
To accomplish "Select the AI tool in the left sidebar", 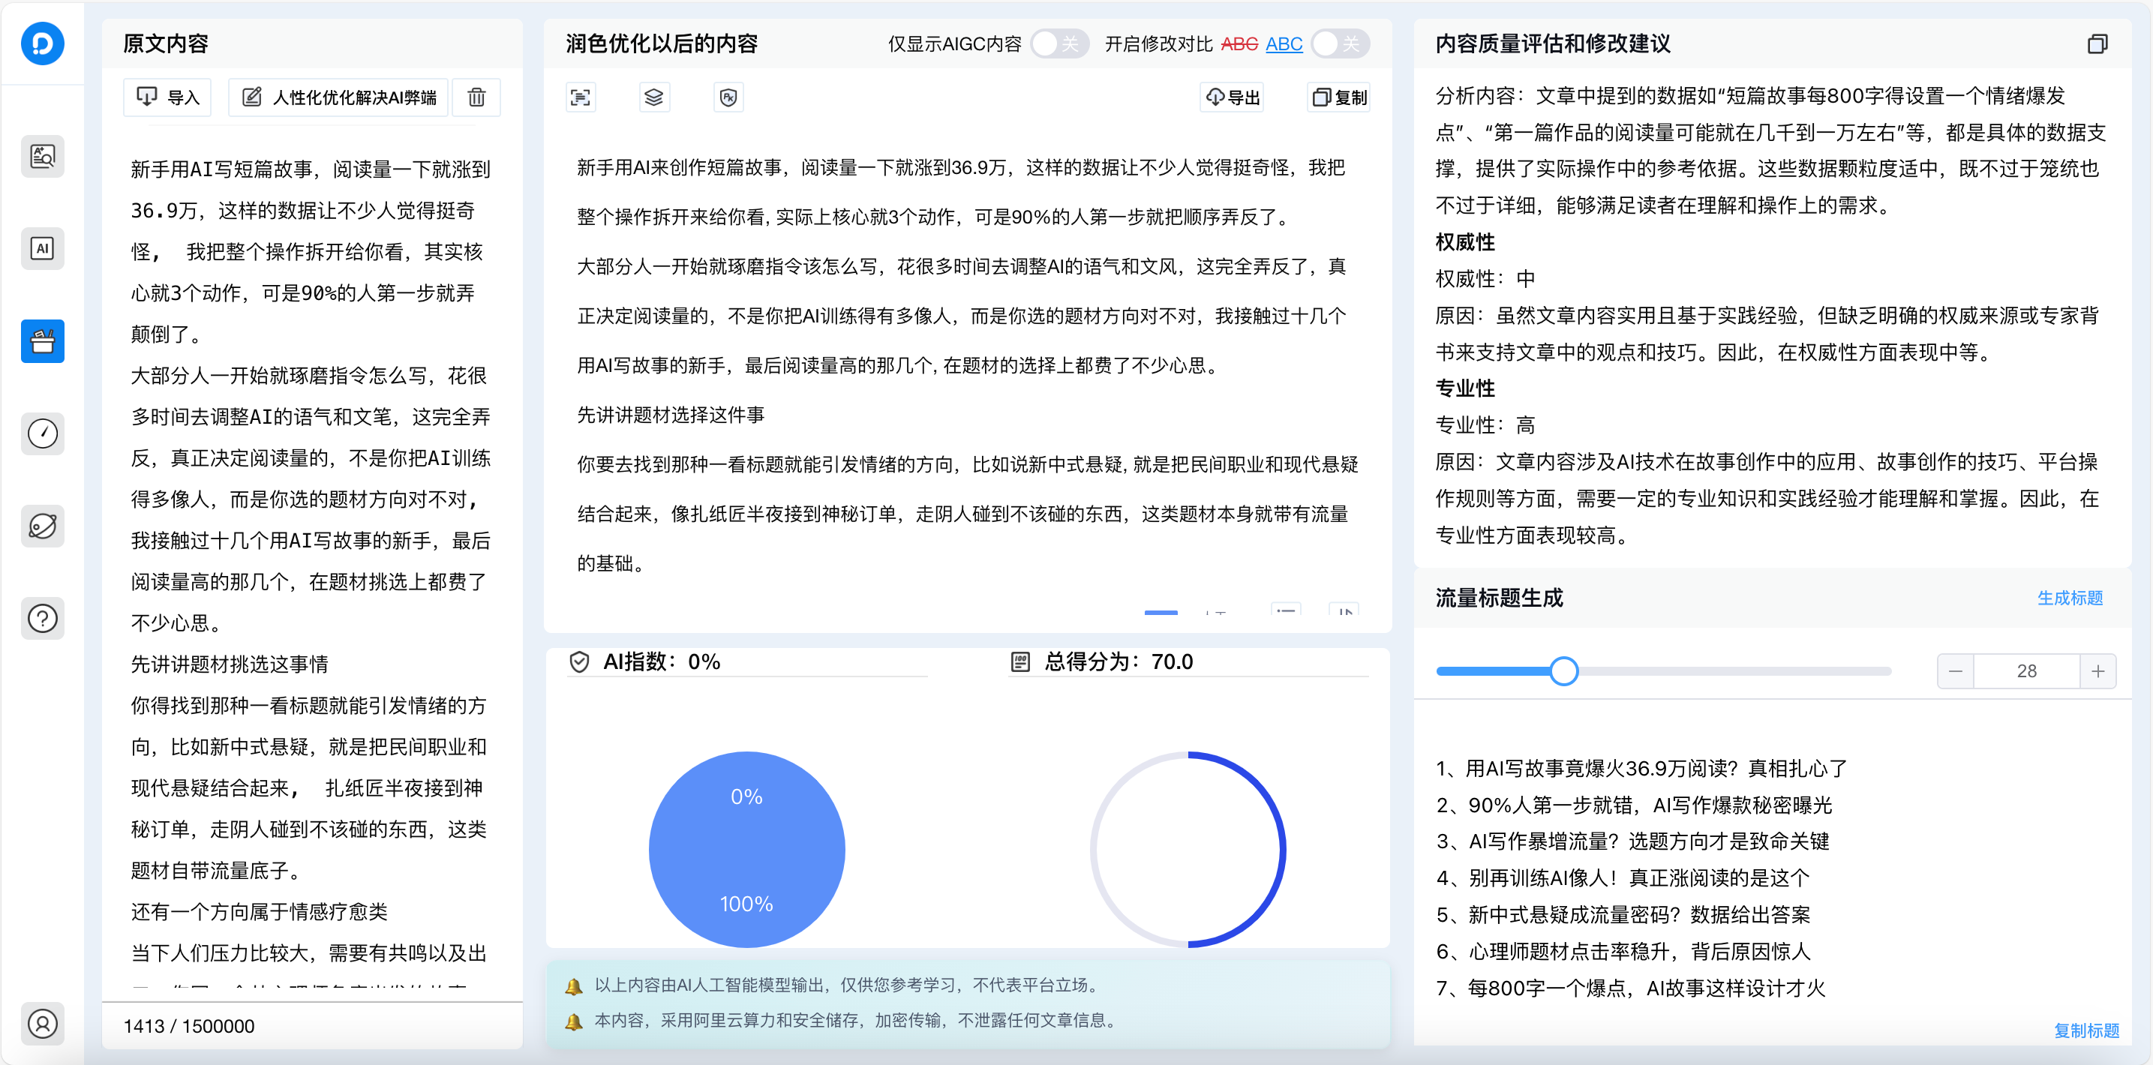I will [x=43, y=248].
